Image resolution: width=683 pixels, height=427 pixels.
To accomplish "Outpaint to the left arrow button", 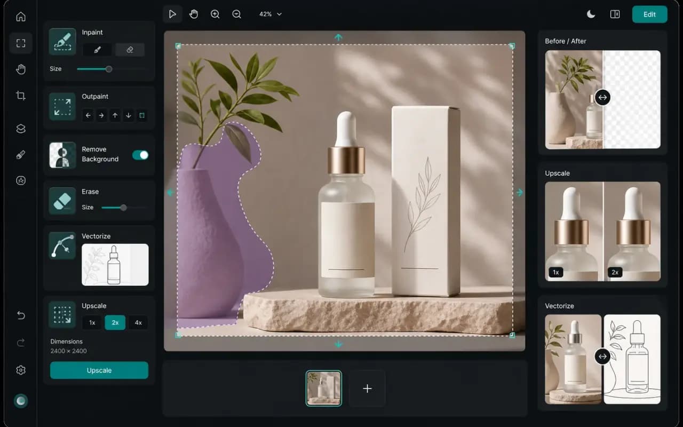I will [88, 115].
